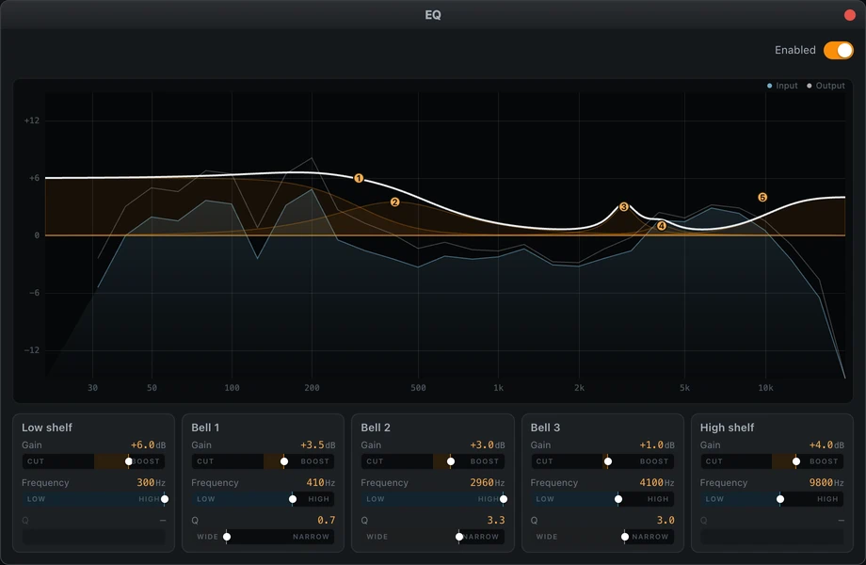The width and height of the screenshot is (866, 565).
Task: Adjust Bell 3 Frequency slider handle
Action: 618,499
